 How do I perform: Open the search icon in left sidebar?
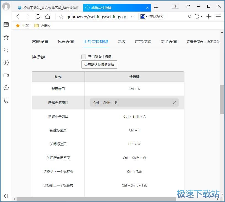coord(6,50)
